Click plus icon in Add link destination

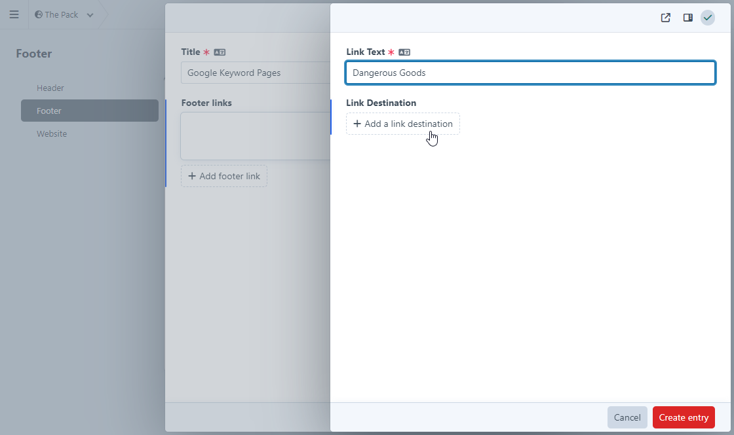coord(357,124)
